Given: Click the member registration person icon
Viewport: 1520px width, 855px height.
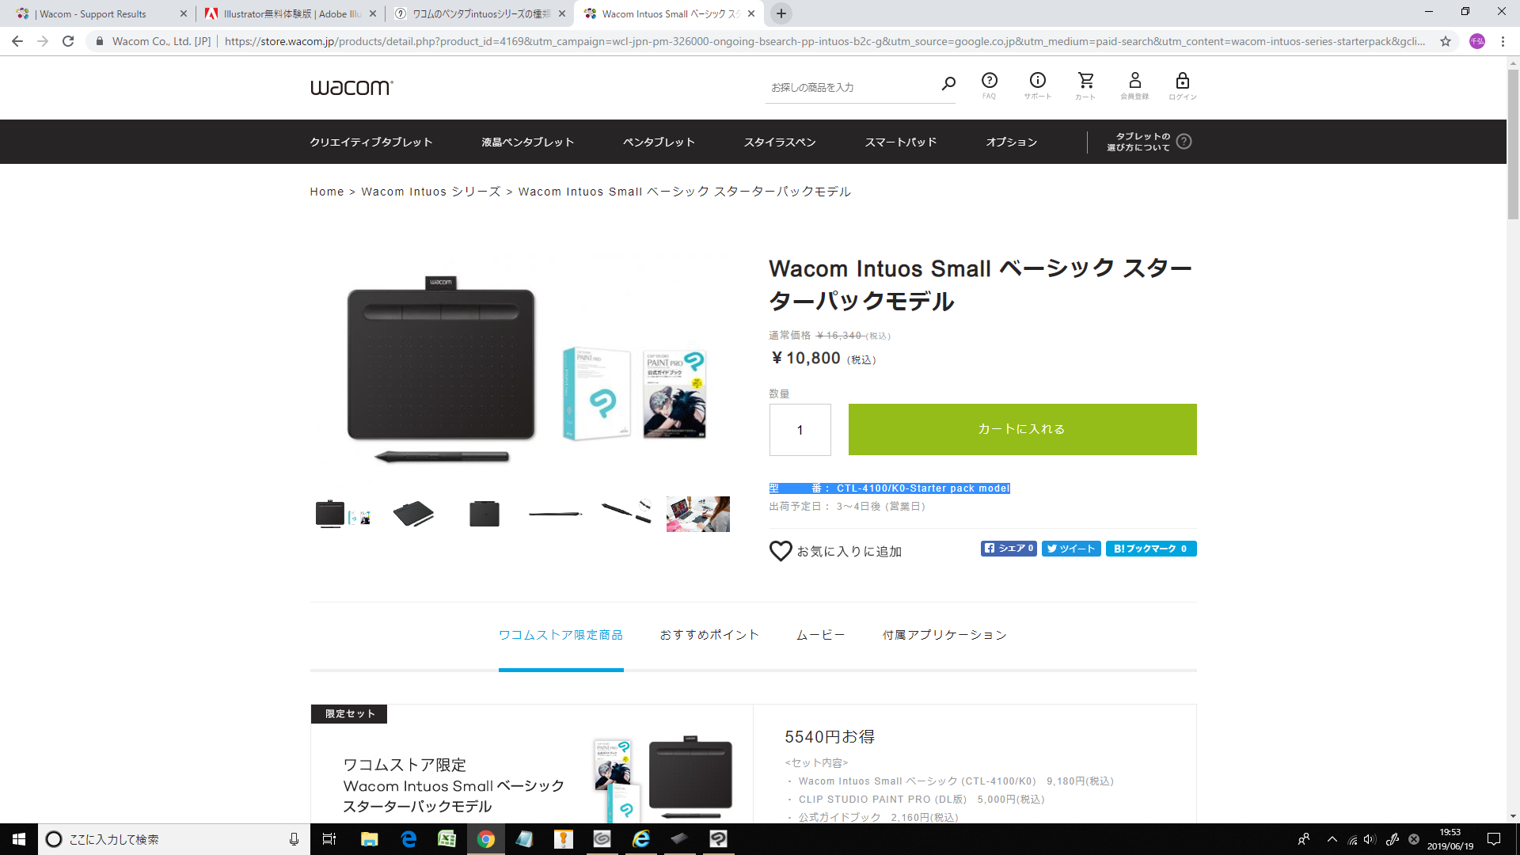Looking at the screenshot, I should (x=1134, y=81).
